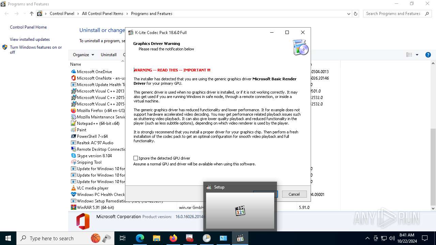This screenshot has height=245, width=436.
Task: Open Task View on taskbar
Action: [x=123, y=238]
